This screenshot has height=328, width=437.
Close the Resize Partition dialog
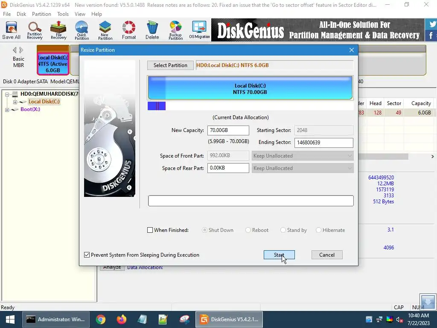pyautogui.click(x=352, y=50)
